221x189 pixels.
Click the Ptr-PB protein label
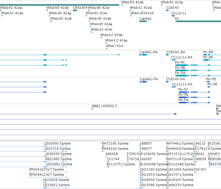click(x=183, y=95)
